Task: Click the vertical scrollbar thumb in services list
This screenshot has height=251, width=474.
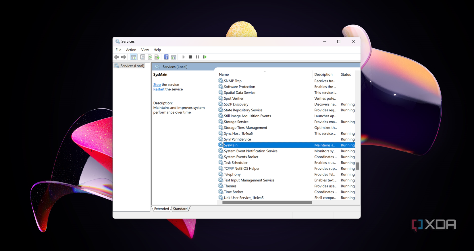Action: click(x=357, y=166)
